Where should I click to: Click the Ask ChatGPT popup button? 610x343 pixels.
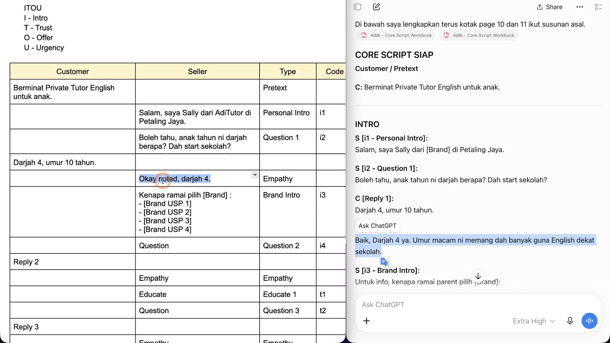pos(377,226)
